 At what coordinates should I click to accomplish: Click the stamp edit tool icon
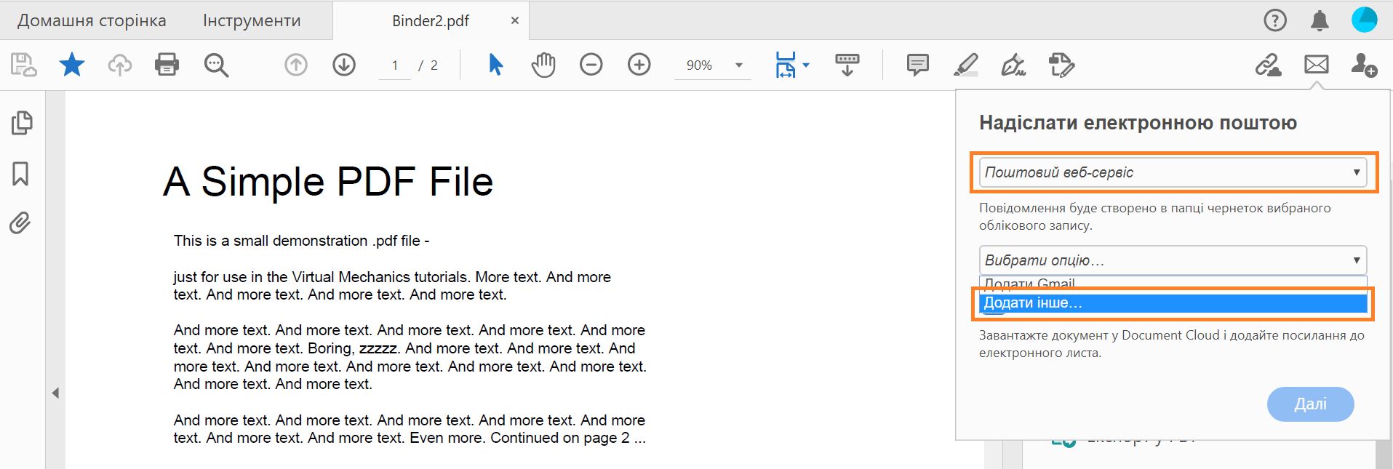pyautogui.click(x=1061, y=65)
